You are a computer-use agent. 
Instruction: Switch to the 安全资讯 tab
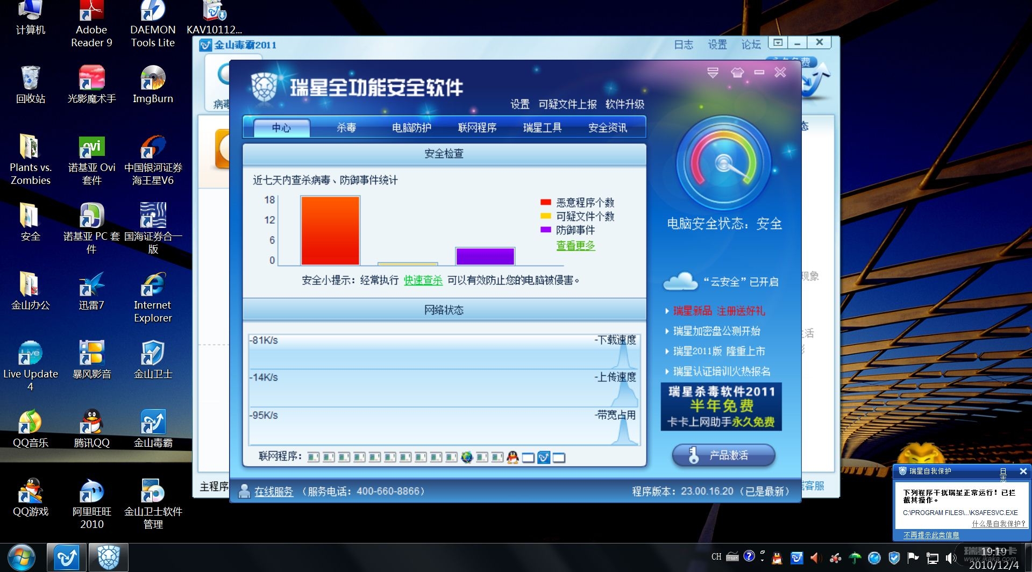coord(608,127)
